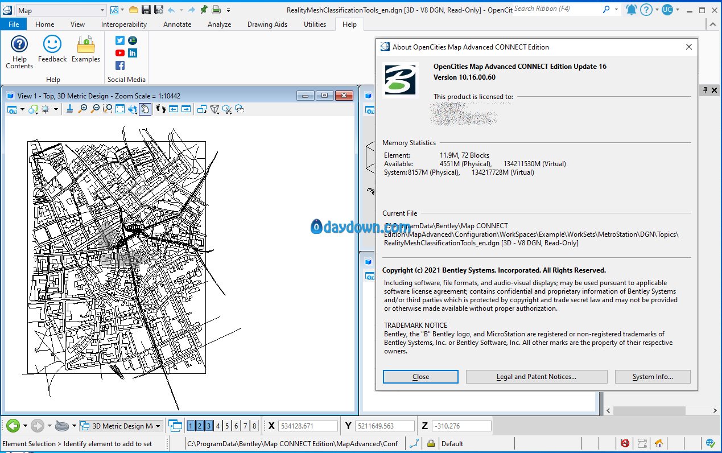Image resolution: width=722 pixels, height=453 pixels.
Task: Toggle view window 3
Action: tap(209, 426)
